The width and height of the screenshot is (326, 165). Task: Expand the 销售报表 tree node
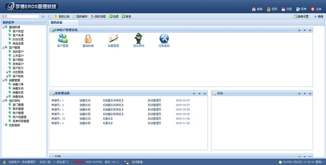(7, 97)
